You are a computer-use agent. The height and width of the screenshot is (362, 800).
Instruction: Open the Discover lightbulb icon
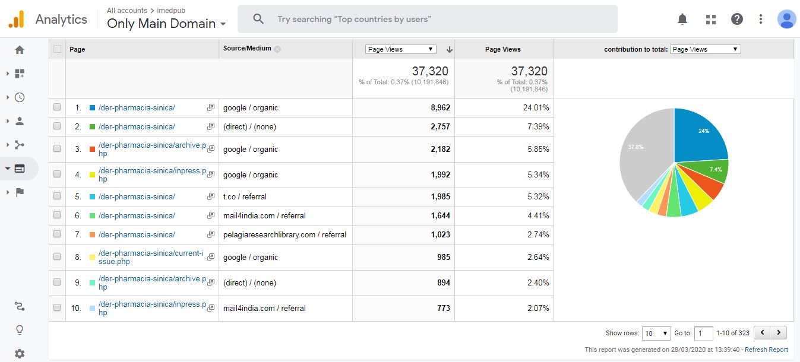(20, 330)
